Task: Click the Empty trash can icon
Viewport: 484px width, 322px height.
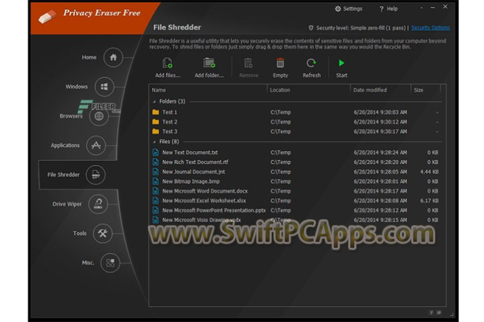Action: (280, 63)
